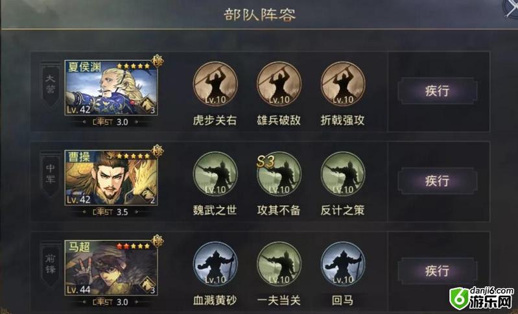Open 夏侯渊 hero portrait card
This screenshot has height=314, width=518.
tap(111, 88)
